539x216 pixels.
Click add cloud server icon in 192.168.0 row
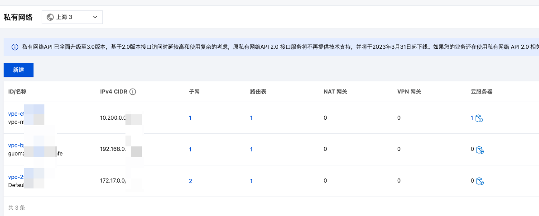[x=480, y=150]
